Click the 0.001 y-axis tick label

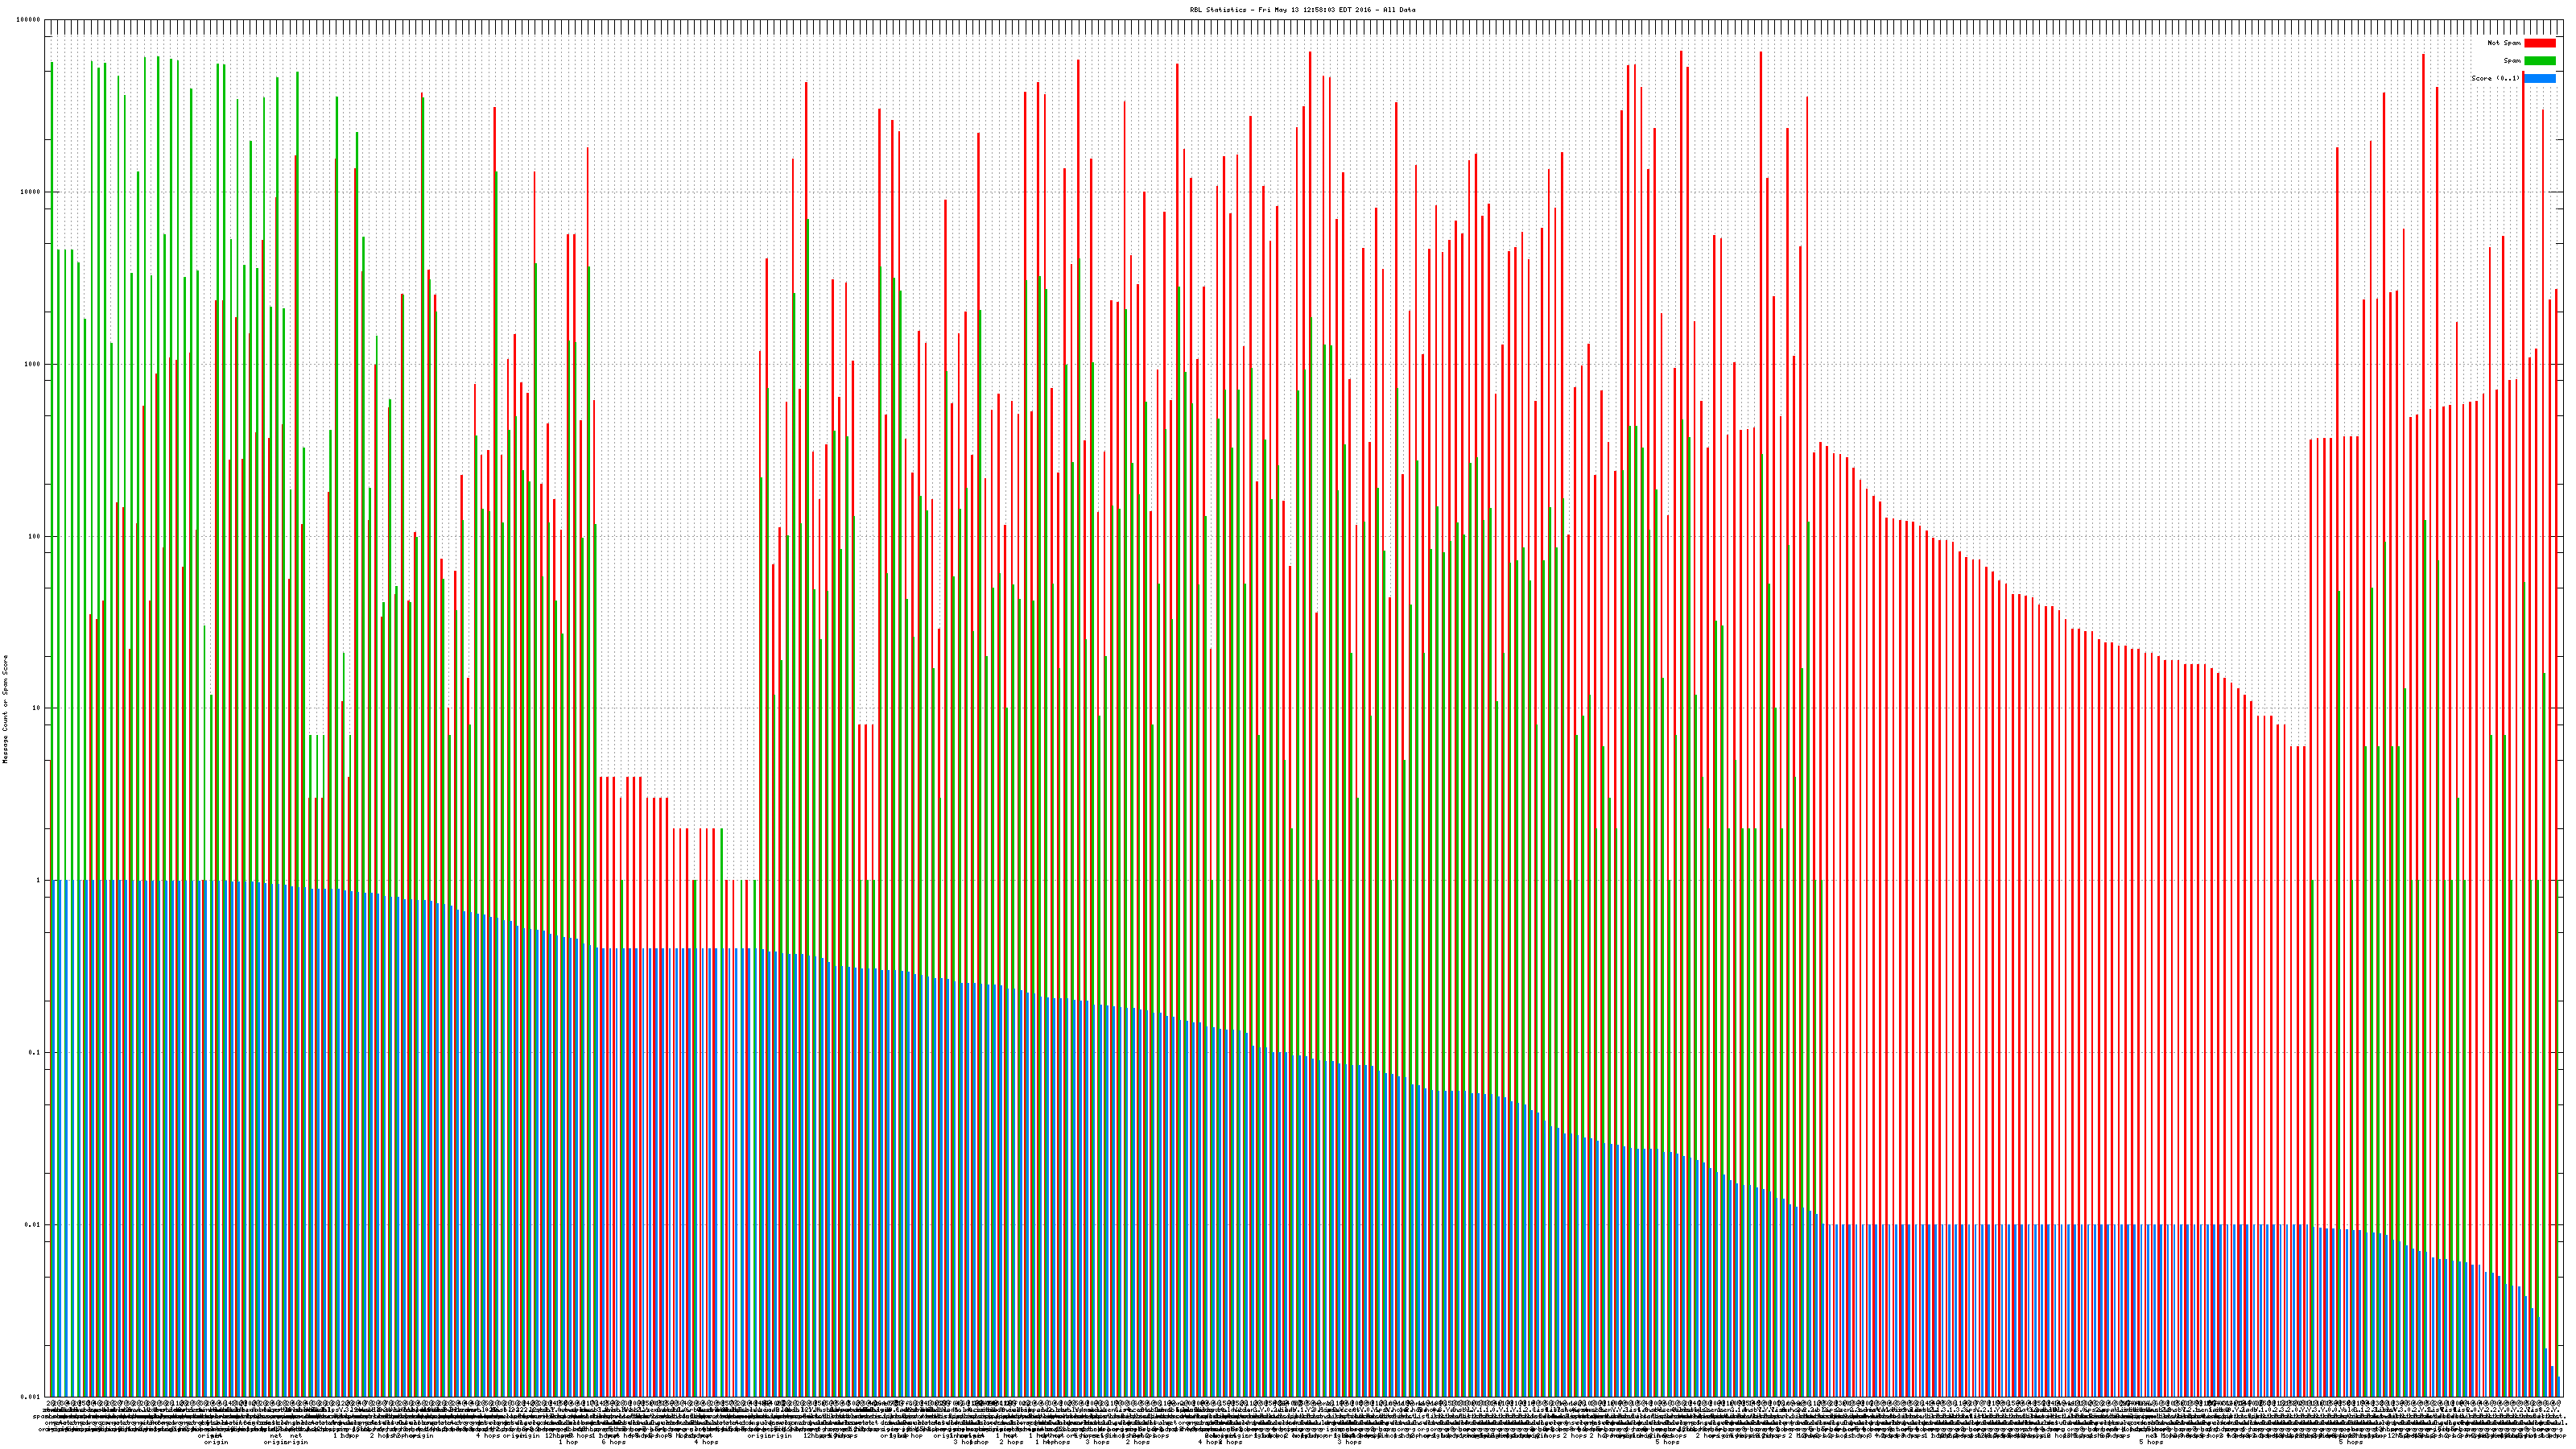[x=31, y=1396]
